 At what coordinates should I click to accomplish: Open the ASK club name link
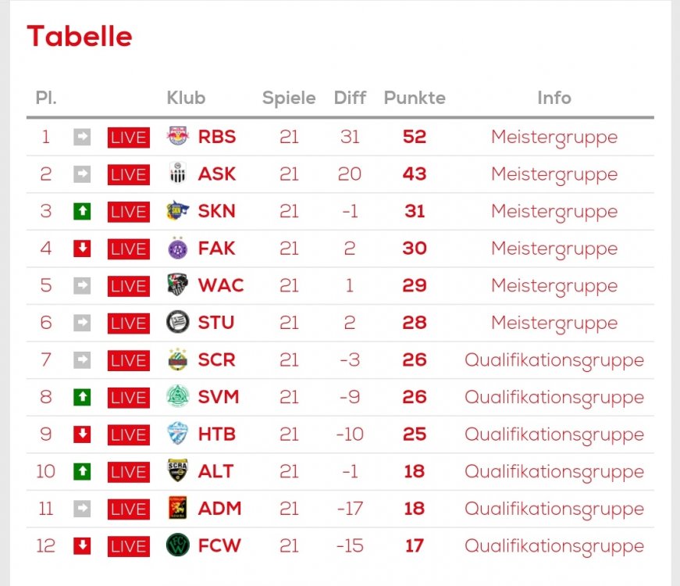pyautogui.click(x=217, y=173)
